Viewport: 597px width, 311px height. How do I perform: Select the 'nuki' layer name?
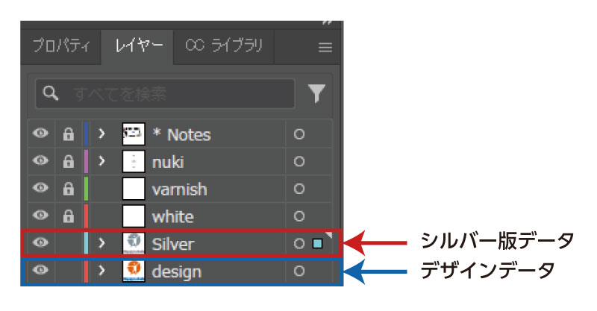pos(168,163)
